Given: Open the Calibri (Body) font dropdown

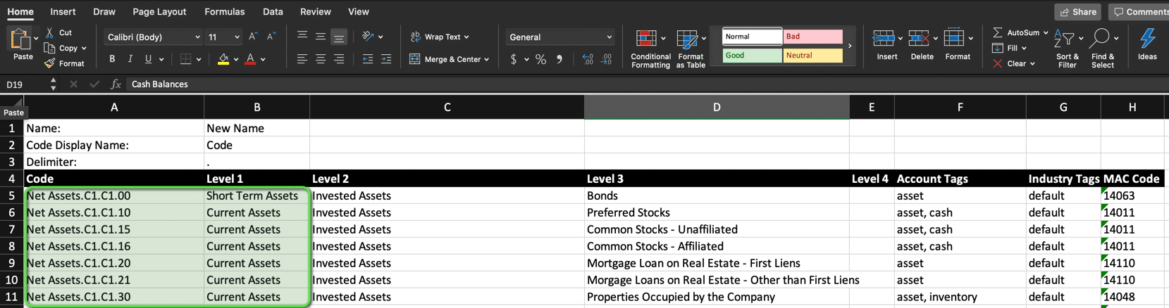Looking at the screenshot, I should coord(154,37).
